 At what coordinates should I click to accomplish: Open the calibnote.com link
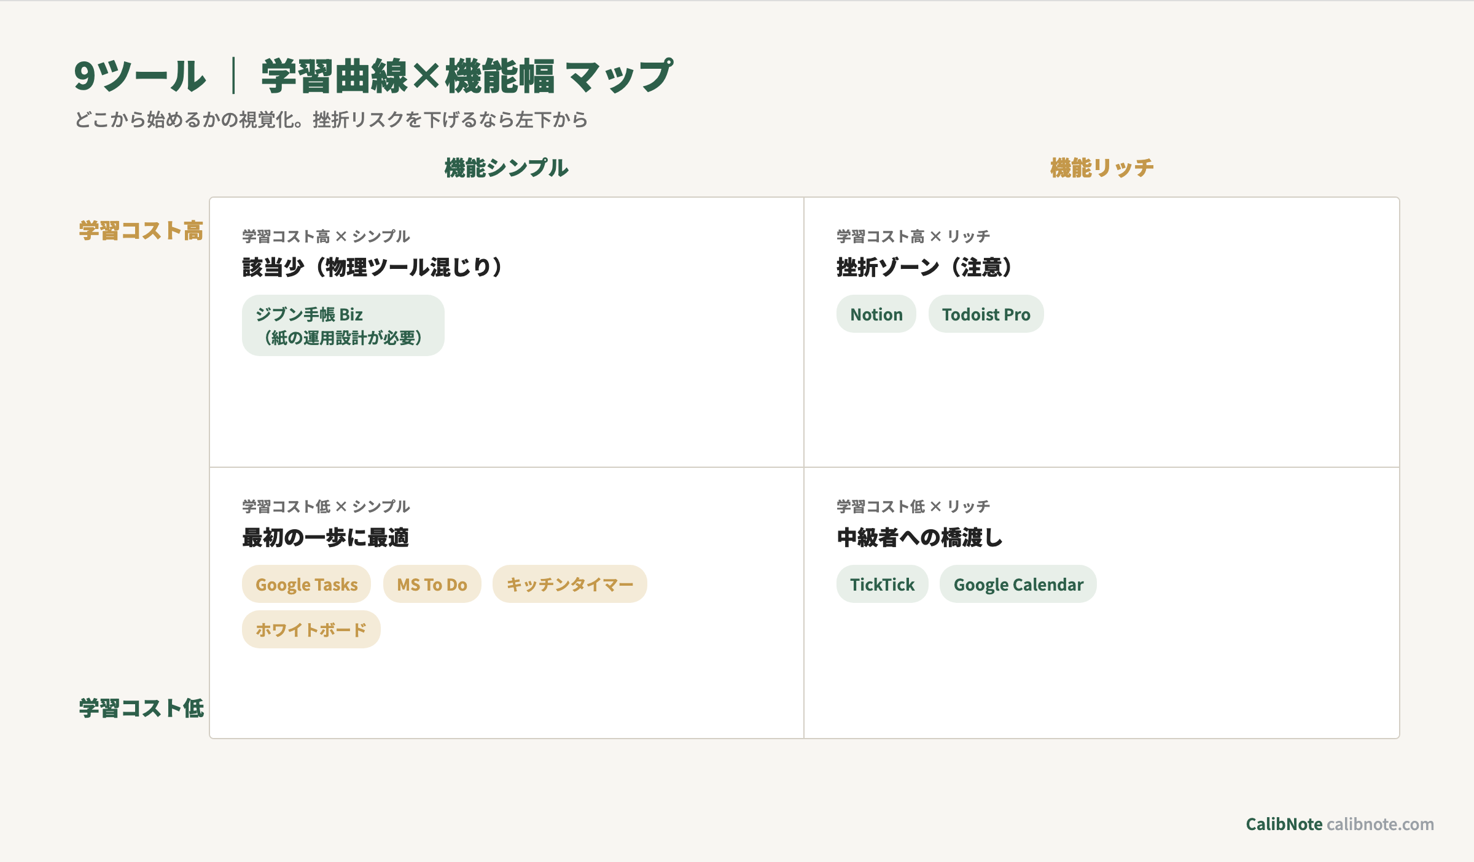1380,824
